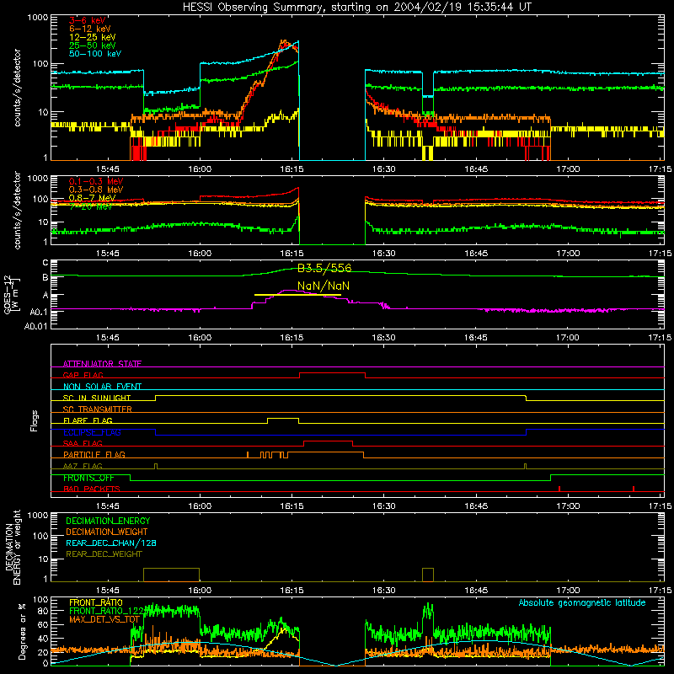The image size is (674, 674).
Task: Click the raised FLARE_FLAG step segment
Action: tap(283, 418)
